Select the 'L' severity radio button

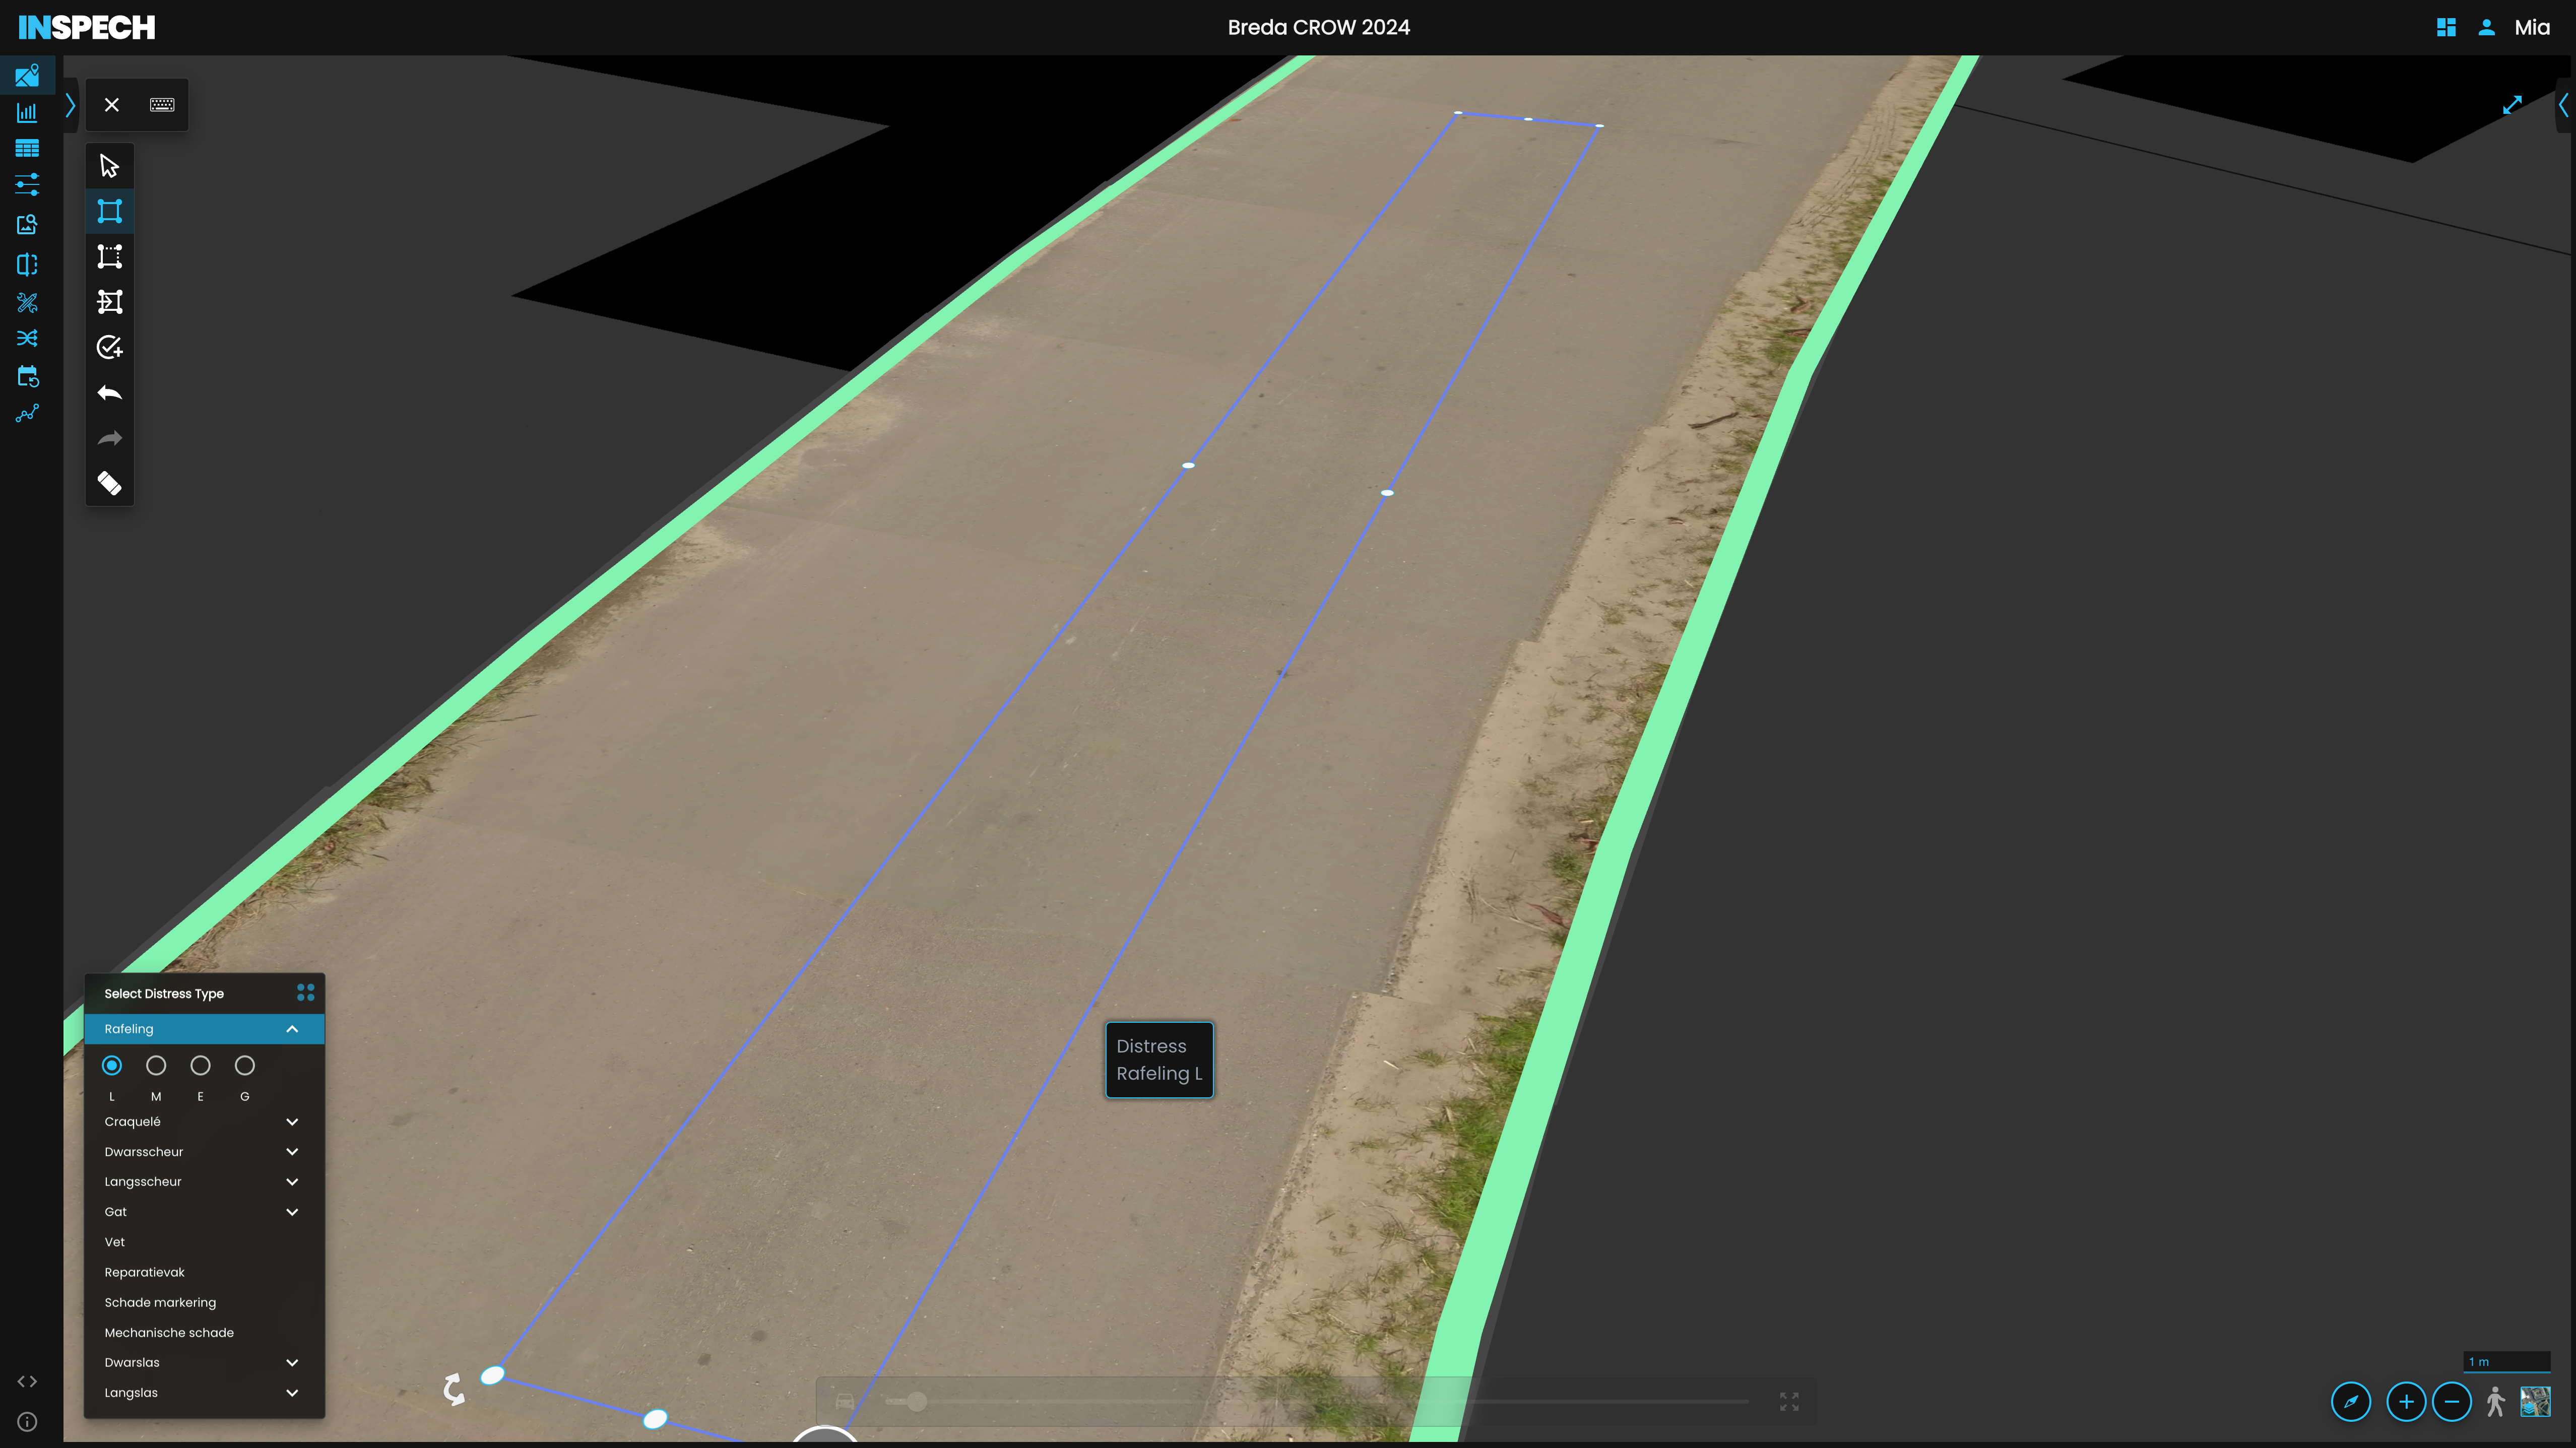pos(111,1065)
